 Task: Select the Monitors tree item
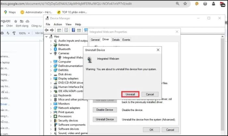tap(64, 104)
